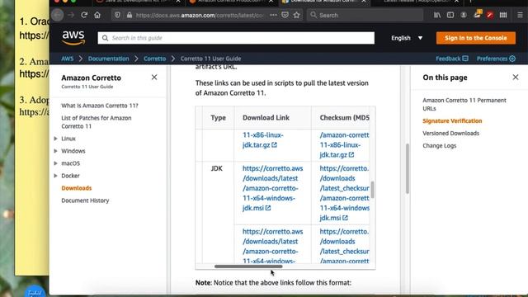The image size is (528, 297).
Task: Click the table's vertical scrollbar thumb
Action: tap(372, 190)
